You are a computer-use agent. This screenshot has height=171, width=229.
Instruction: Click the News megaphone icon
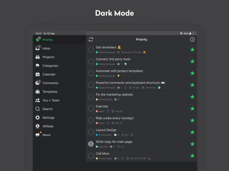coord(37,135)
